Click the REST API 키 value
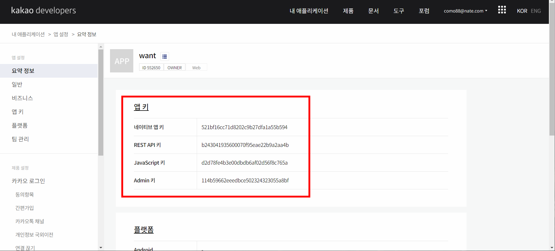 coord(245,145)
